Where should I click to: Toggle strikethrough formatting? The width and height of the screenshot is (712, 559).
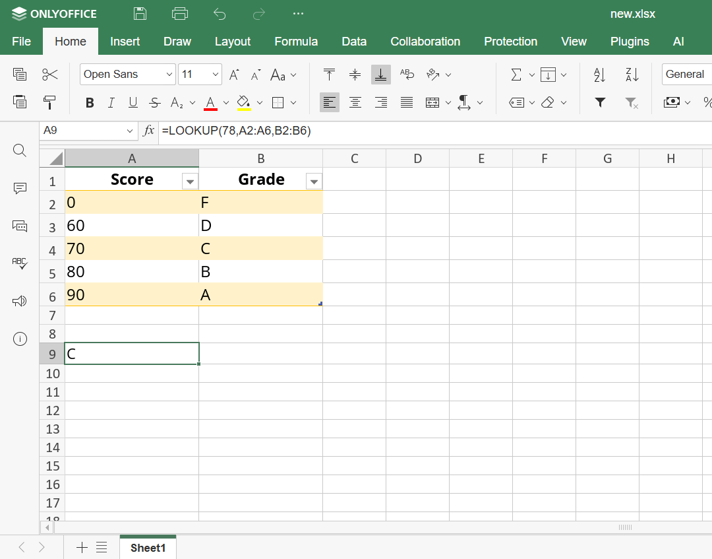tap(154, 102)
